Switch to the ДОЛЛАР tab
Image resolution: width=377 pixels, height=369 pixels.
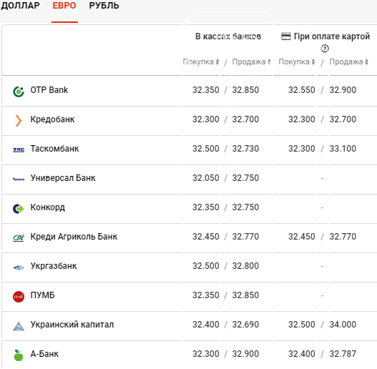(x=20, y=6)
